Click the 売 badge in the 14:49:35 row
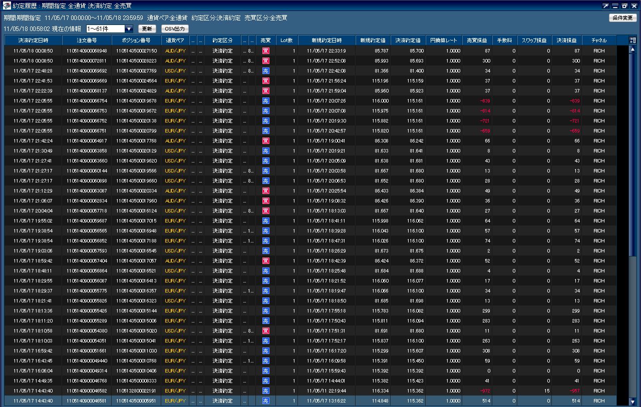 [x=266, y=381]
